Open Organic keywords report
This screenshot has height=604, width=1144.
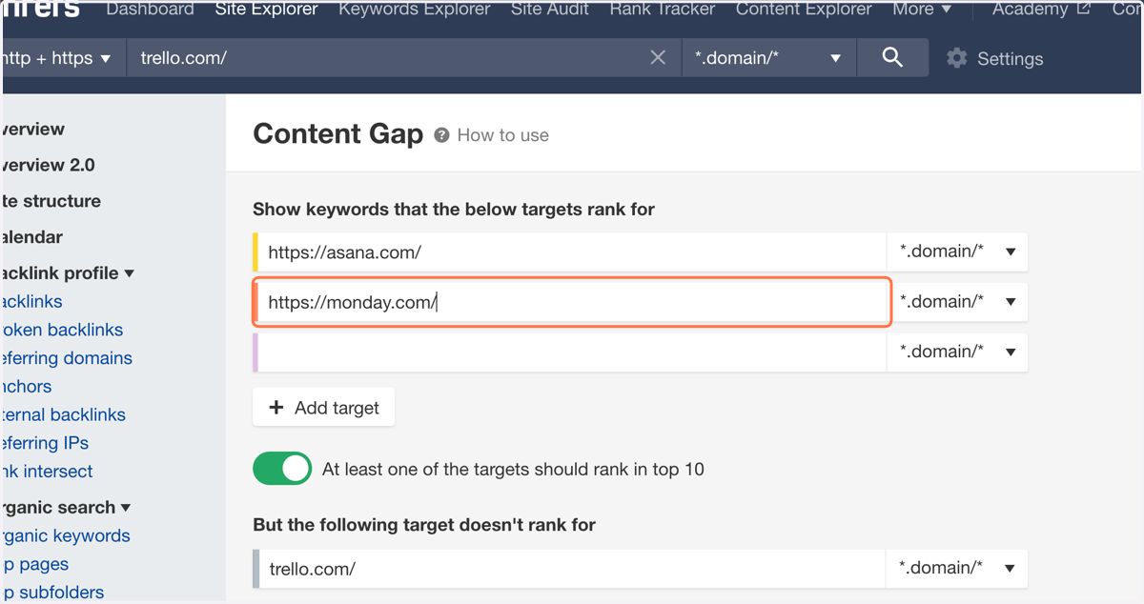pos(67,535)
